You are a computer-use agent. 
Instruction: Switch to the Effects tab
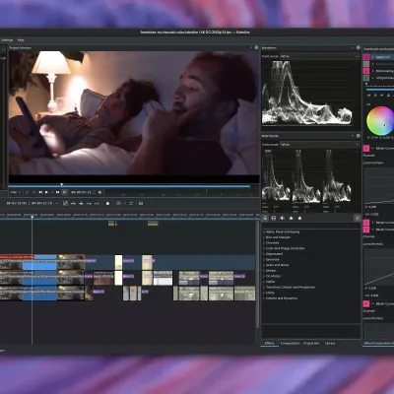(x=269, y=343)
